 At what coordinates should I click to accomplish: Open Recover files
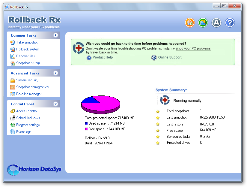pos(25,56)
